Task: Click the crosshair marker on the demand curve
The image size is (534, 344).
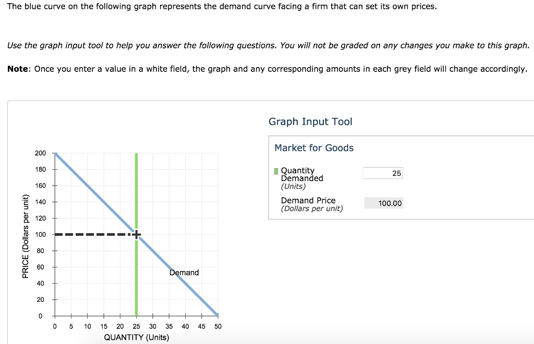Action: click(136, 234)
